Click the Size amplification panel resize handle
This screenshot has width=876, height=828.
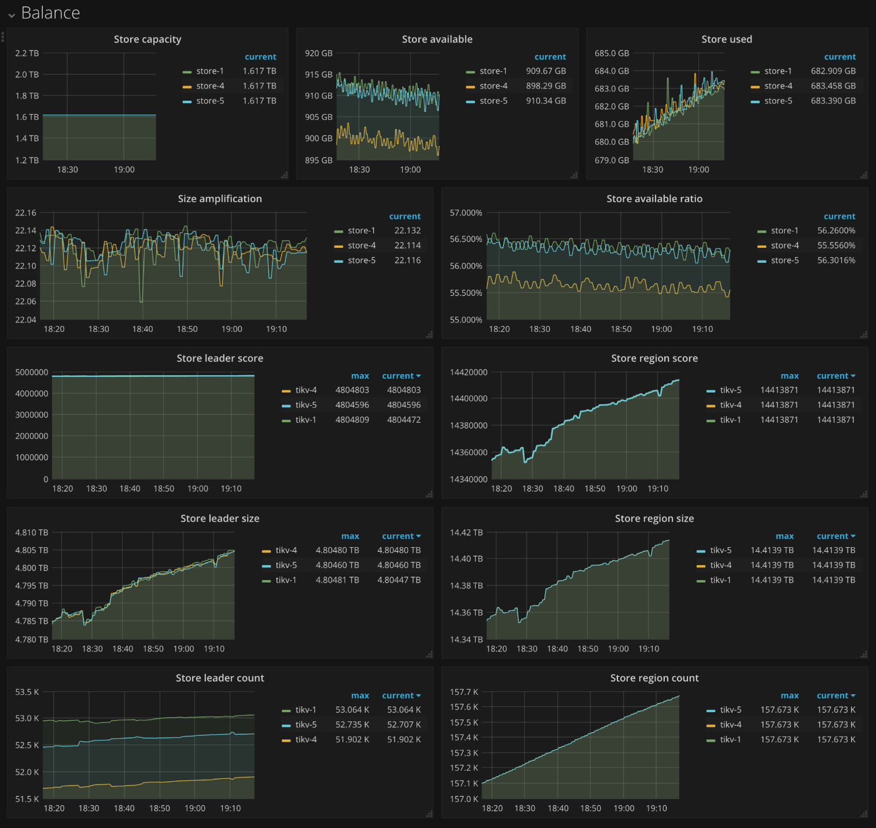pyautogui.click(x=429, y=335)
